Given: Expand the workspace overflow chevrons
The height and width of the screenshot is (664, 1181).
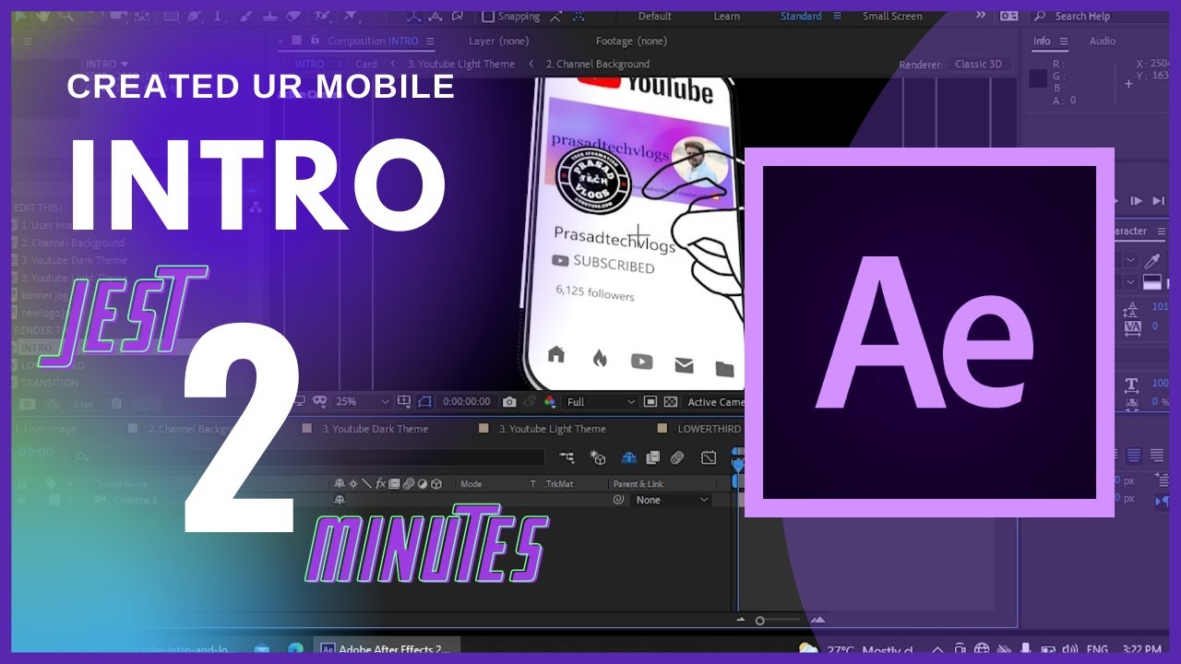Looking at the screenshot, I should click(980, 16).
